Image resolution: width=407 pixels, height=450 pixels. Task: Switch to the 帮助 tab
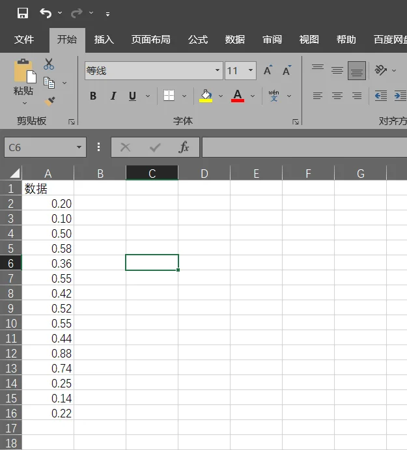pyautogui.click(x=346, y=40)
